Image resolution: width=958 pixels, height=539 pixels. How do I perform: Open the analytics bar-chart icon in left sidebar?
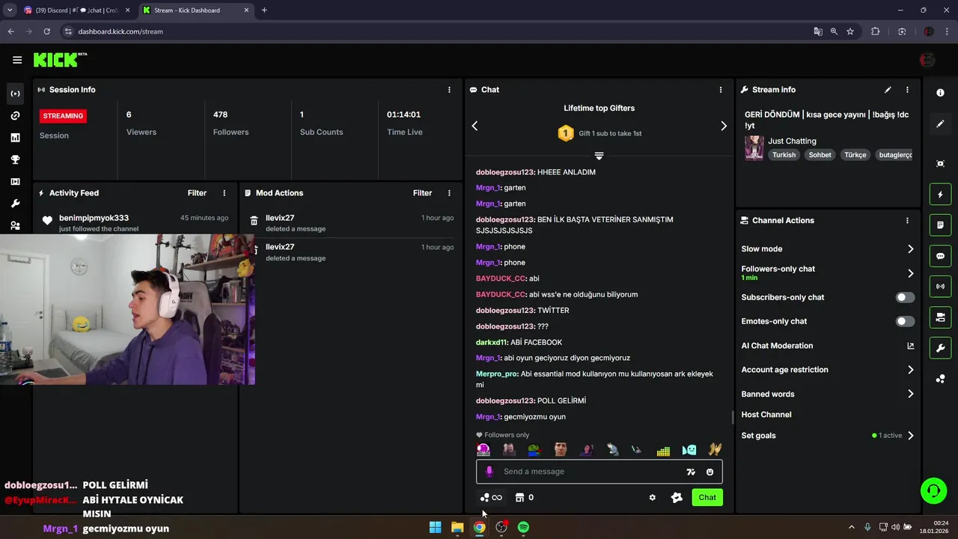click(x=15, y=138)
